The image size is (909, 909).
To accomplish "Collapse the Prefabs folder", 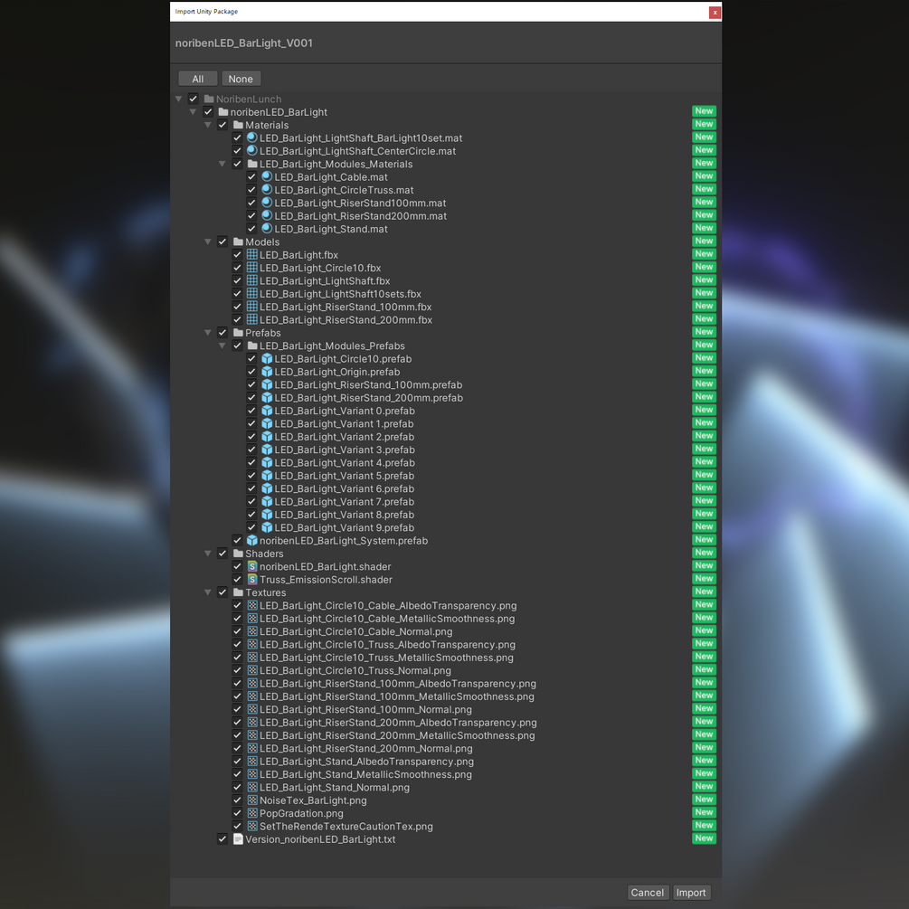I will [x=207, y=333].
